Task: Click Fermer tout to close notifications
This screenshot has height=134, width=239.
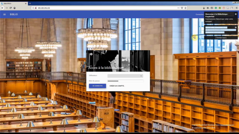Action: [221, 38]
